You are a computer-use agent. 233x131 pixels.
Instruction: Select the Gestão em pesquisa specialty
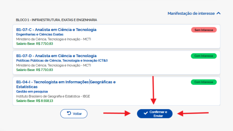coord(32,92)
